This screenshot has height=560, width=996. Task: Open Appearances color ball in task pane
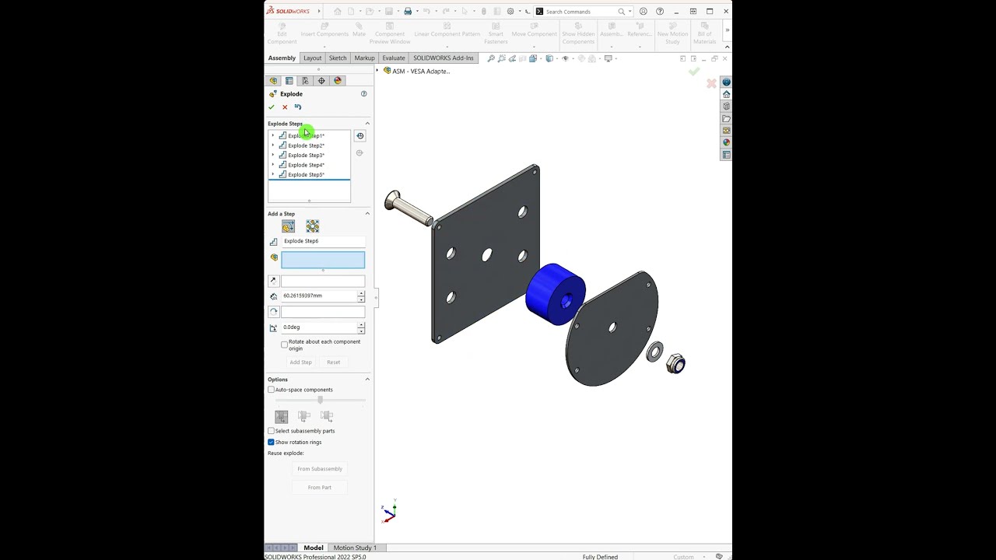[726, 142]
